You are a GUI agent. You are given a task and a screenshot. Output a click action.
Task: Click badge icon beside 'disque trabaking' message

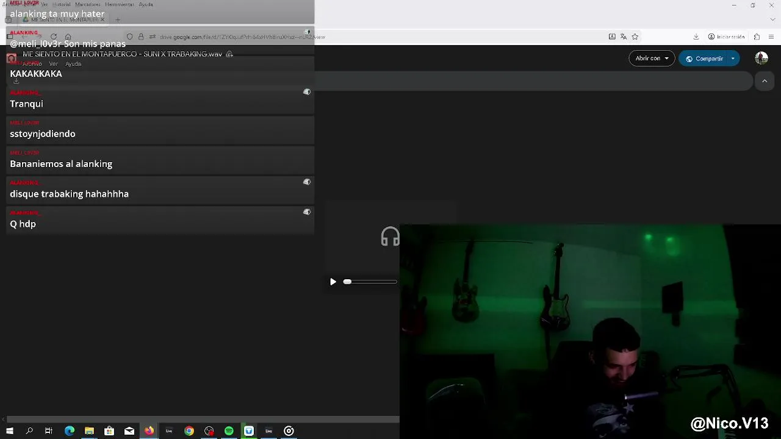(x=307, y=182)
